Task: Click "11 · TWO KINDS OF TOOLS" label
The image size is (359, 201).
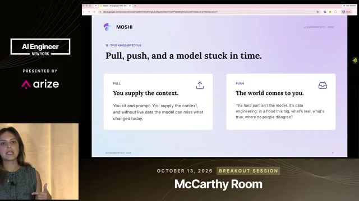Action: [x=123, y=45]
